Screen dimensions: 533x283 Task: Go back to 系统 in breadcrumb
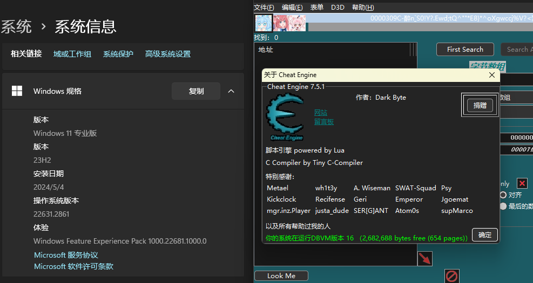tap(16, 26)
